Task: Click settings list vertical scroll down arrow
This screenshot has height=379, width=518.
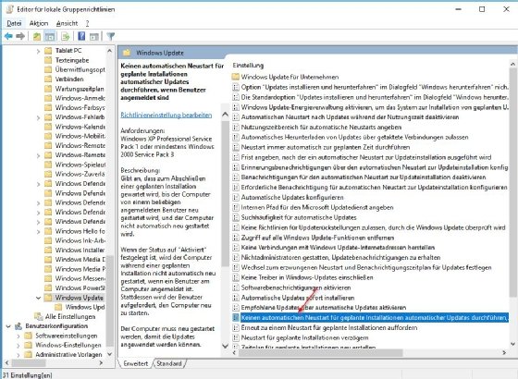Action: 512,344
